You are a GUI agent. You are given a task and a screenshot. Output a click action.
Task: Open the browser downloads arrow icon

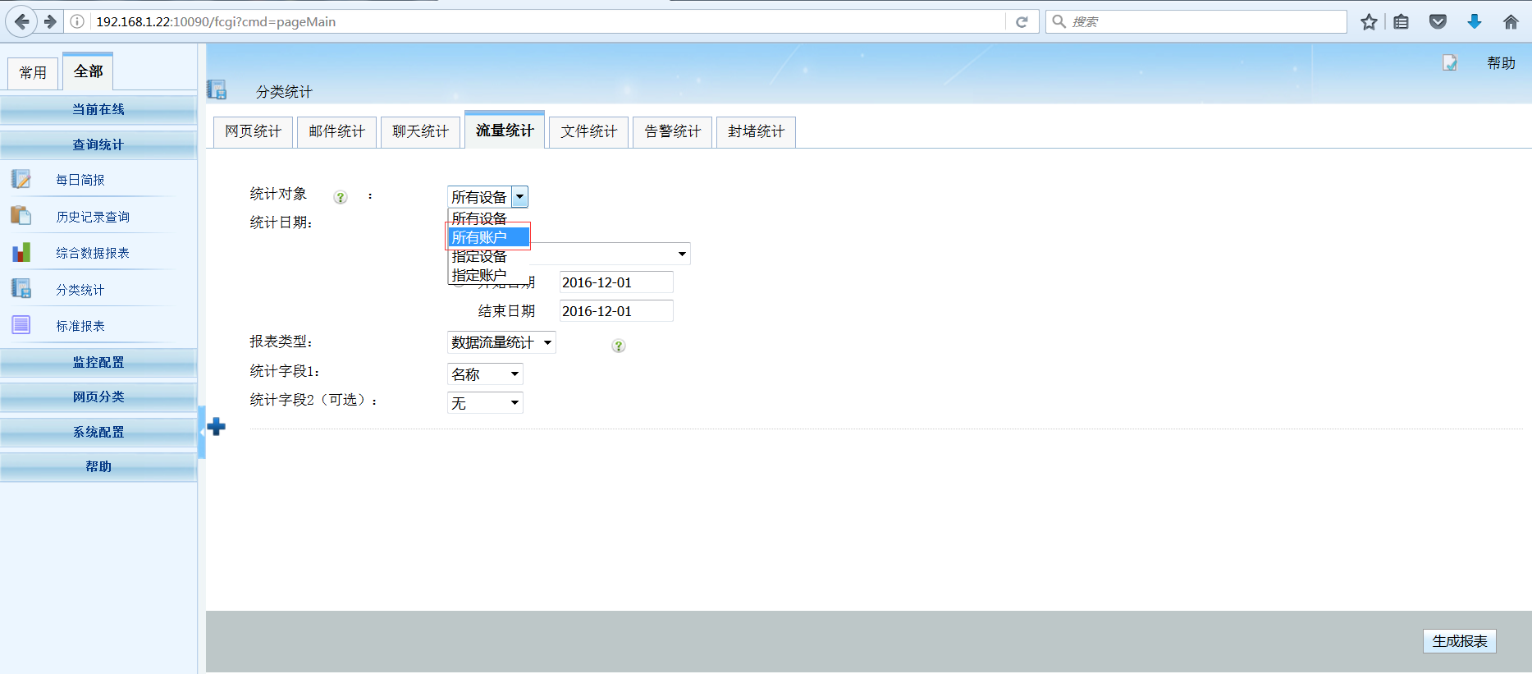1474,22
